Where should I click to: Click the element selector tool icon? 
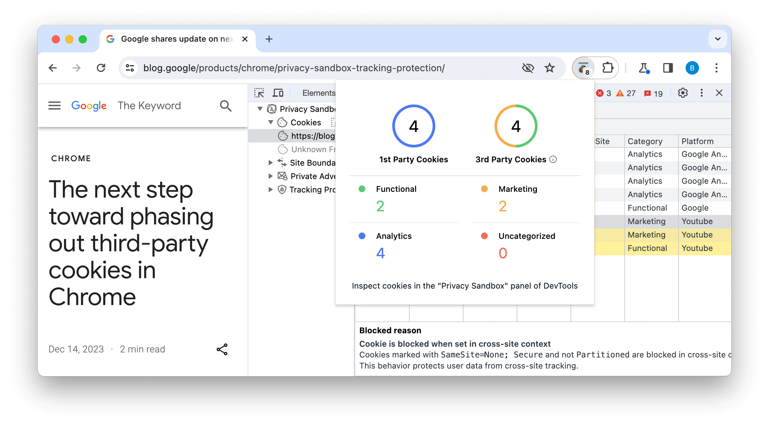[x=259, y=92]
